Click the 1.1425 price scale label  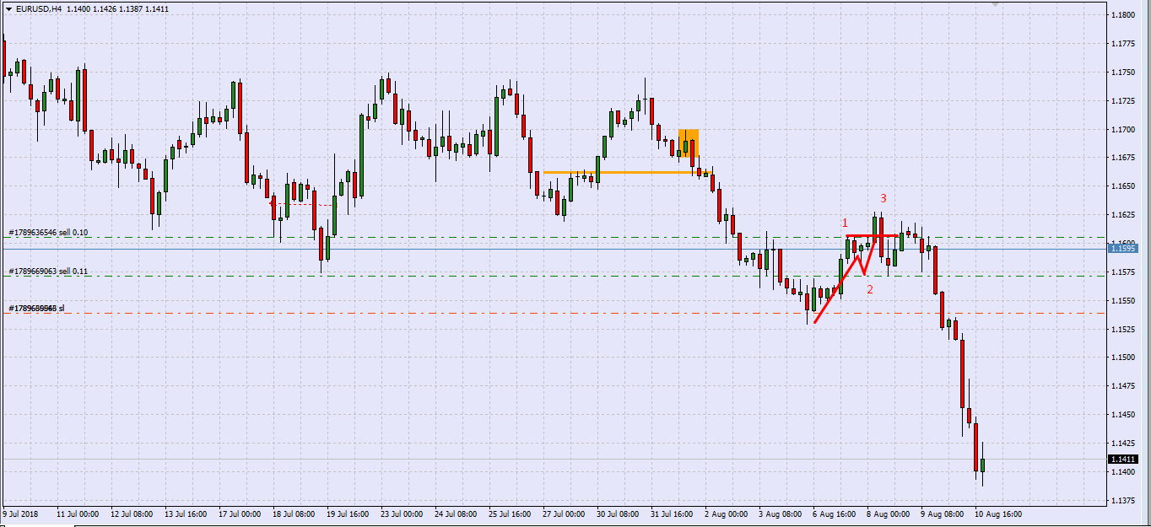1123,444
